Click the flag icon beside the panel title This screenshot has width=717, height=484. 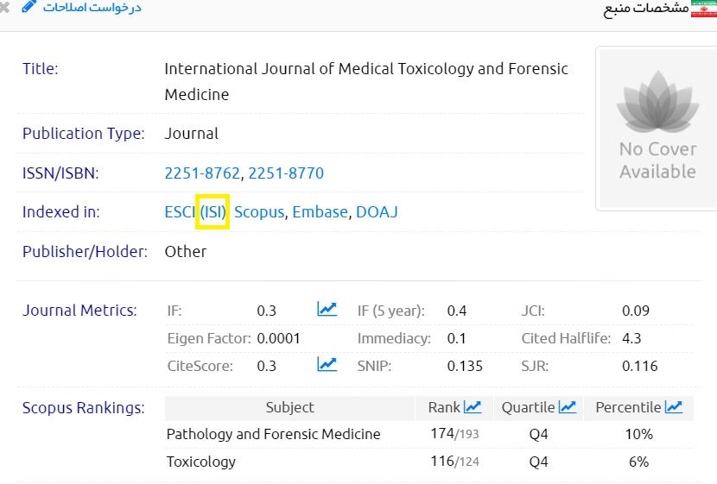[704, 8]
